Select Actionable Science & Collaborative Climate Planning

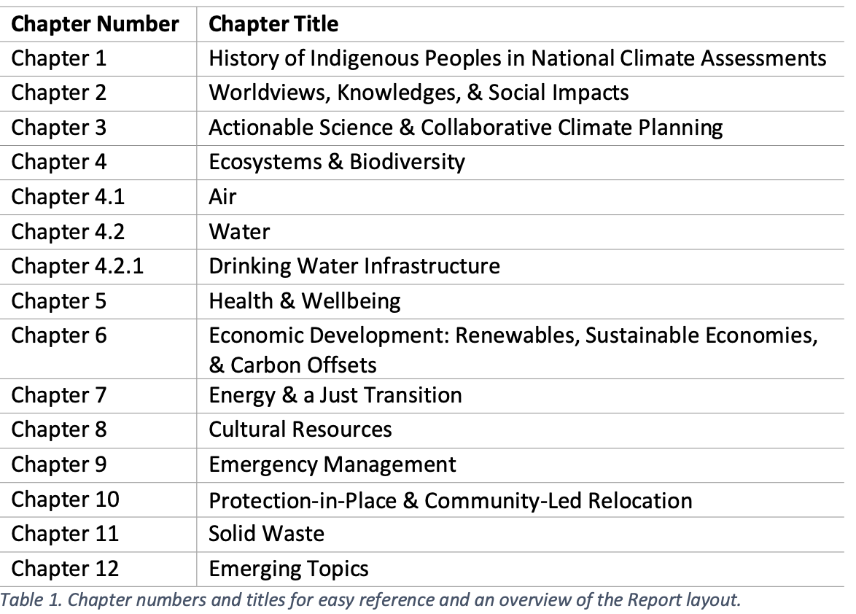[466, 128]
